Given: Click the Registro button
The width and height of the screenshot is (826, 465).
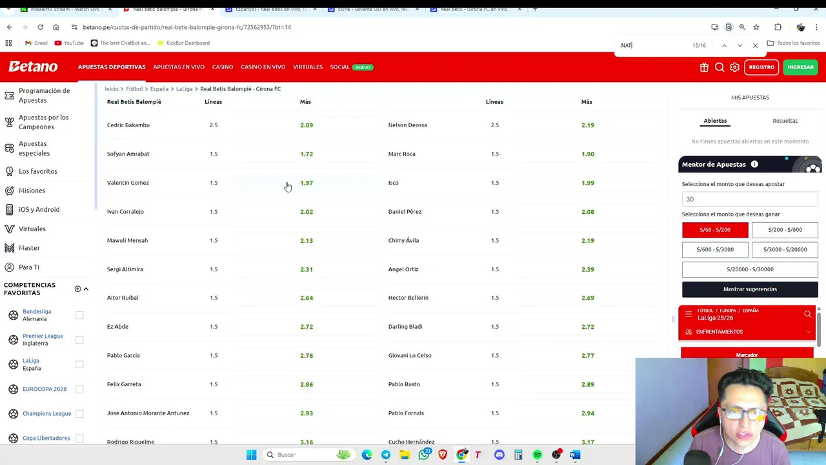Looking at the screenshot, I should (761, 67).
